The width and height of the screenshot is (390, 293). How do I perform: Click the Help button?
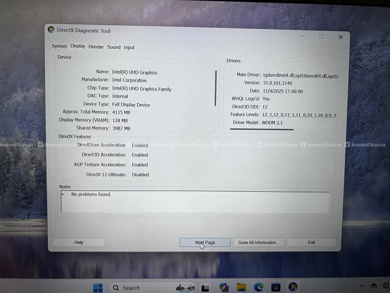pos(79,242)
